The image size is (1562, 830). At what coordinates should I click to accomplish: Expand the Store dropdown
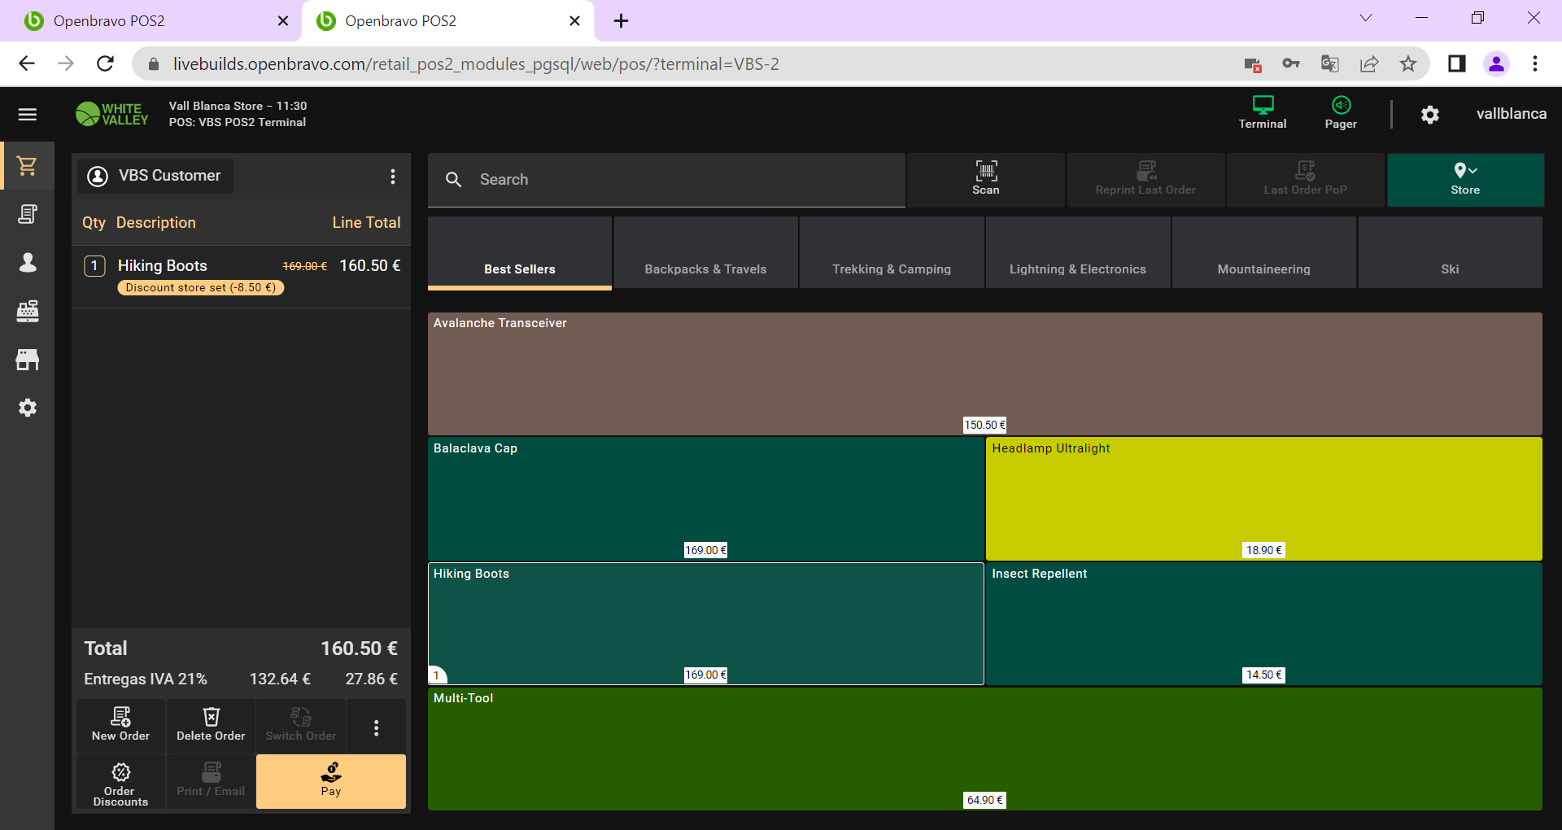point(1464,179)
